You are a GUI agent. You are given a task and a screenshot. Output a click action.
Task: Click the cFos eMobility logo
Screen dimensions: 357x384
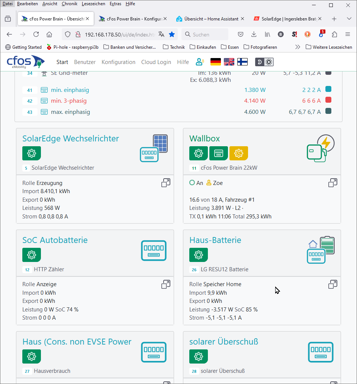point(26,62)
